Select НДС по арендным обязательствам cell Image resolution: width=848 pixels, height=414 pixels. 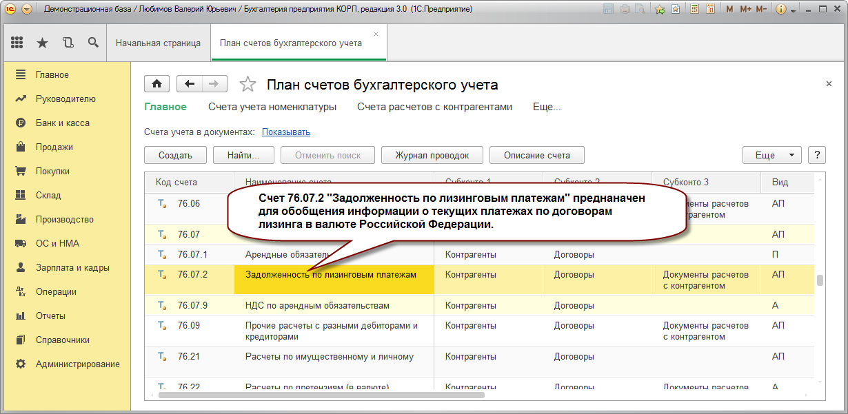click(334, 305)
